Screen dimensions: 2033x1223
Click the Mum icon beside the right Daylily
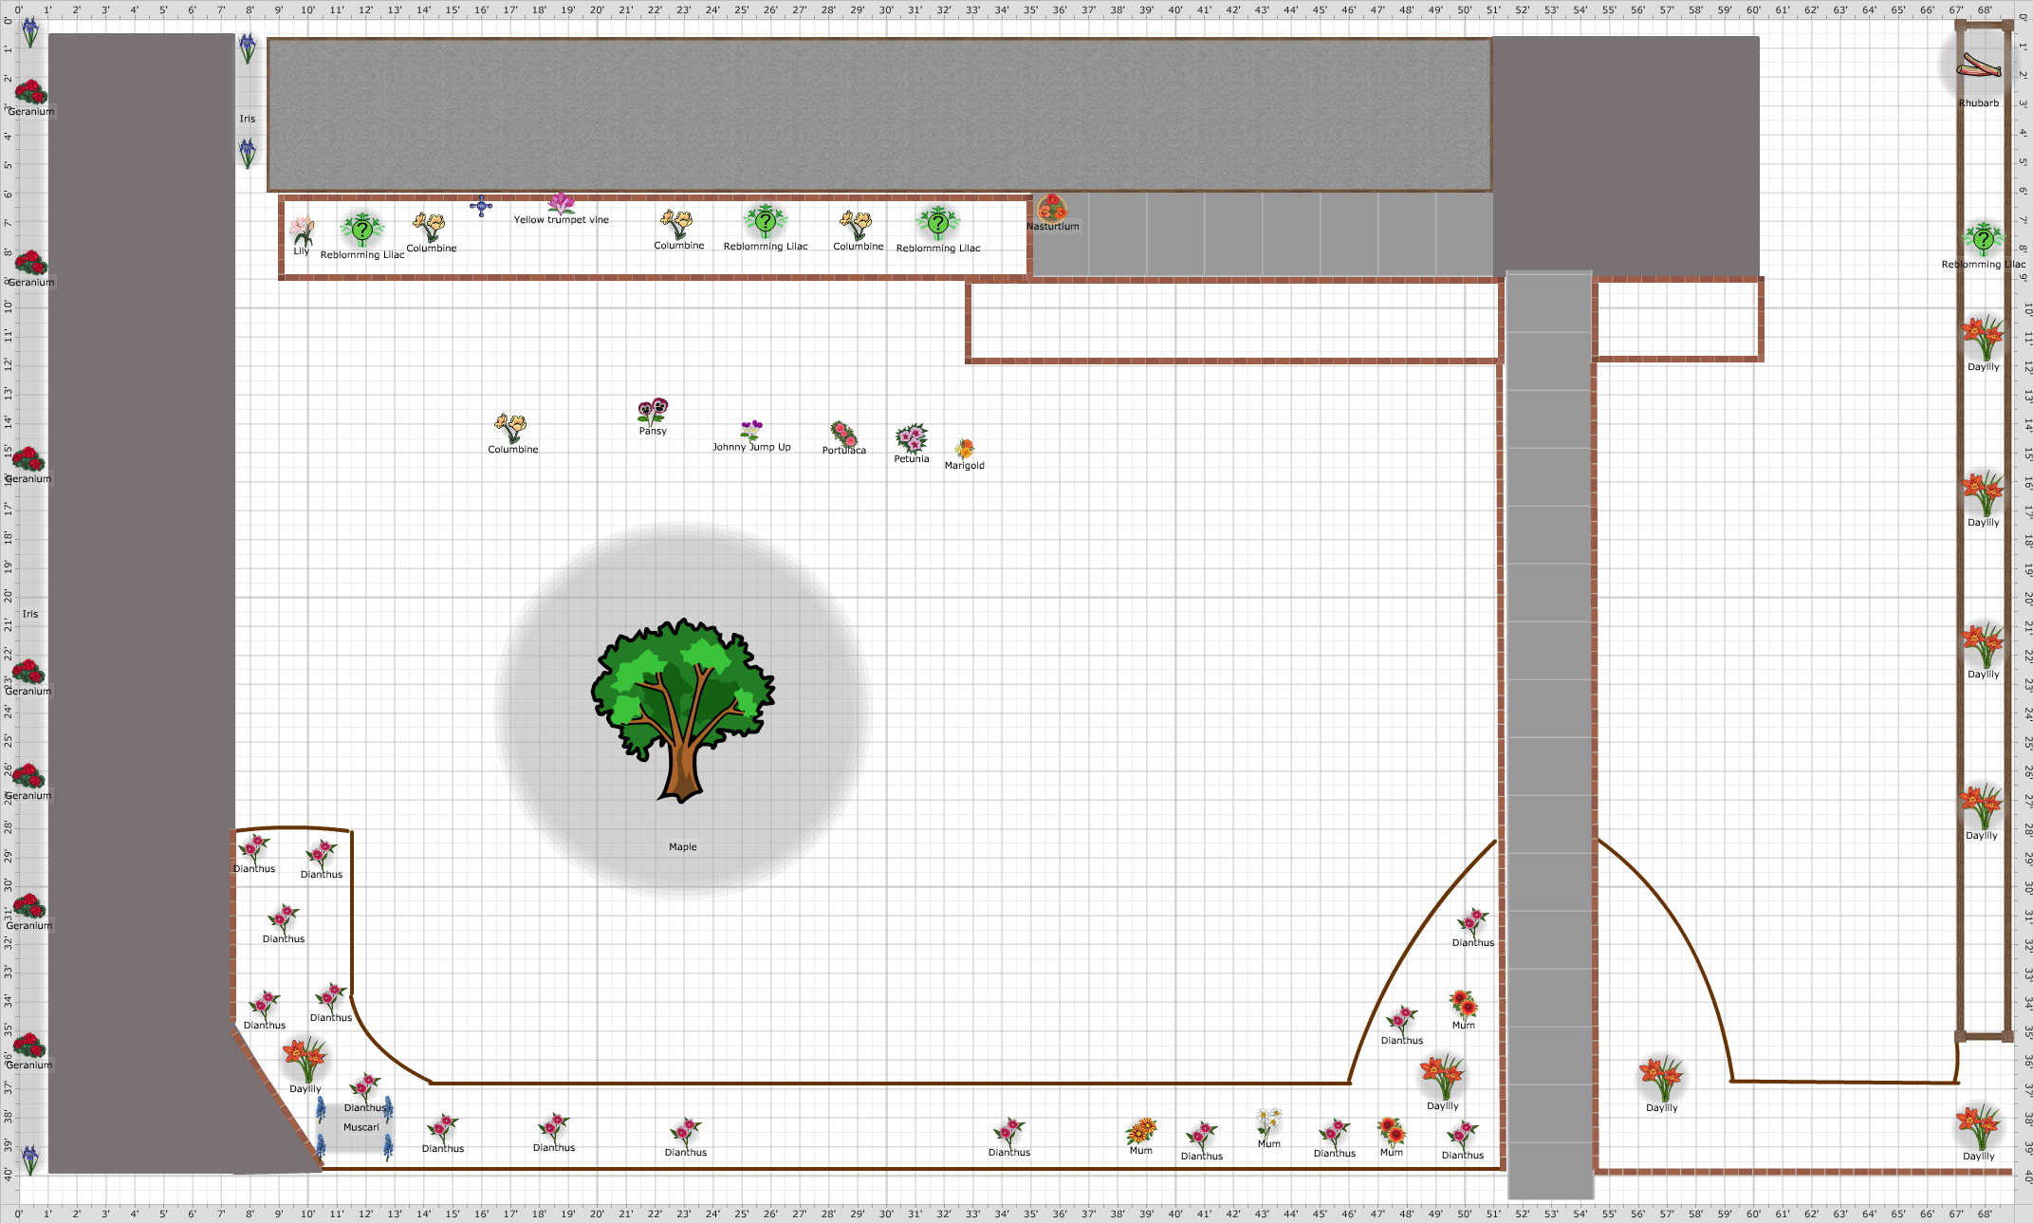(1464, 1003)
